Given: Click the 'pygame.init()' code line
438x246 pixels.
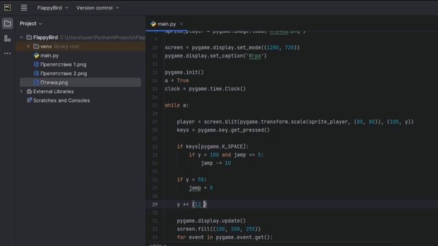Looking at the screenshot, I should (x=184, y=72).
